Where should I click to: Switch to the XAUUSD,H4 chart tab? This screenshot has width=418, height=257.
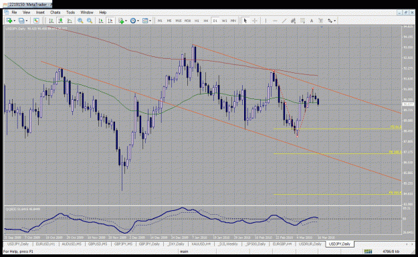tap(201, 244)
